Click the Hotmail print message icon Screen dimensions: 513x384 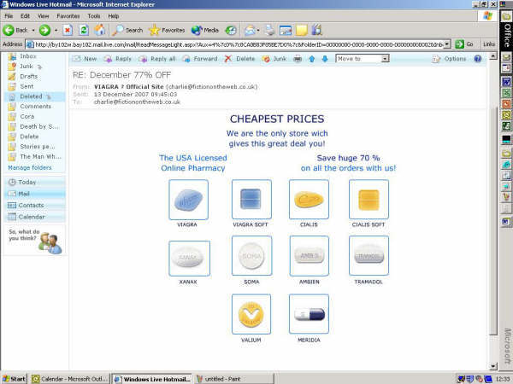tap(298, 59)
